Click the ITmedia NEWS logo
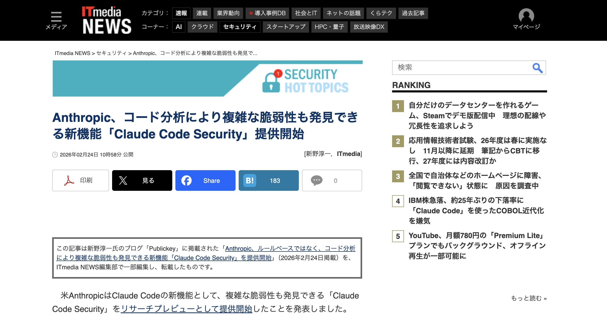607x315 pixels. tap(106, 20)
